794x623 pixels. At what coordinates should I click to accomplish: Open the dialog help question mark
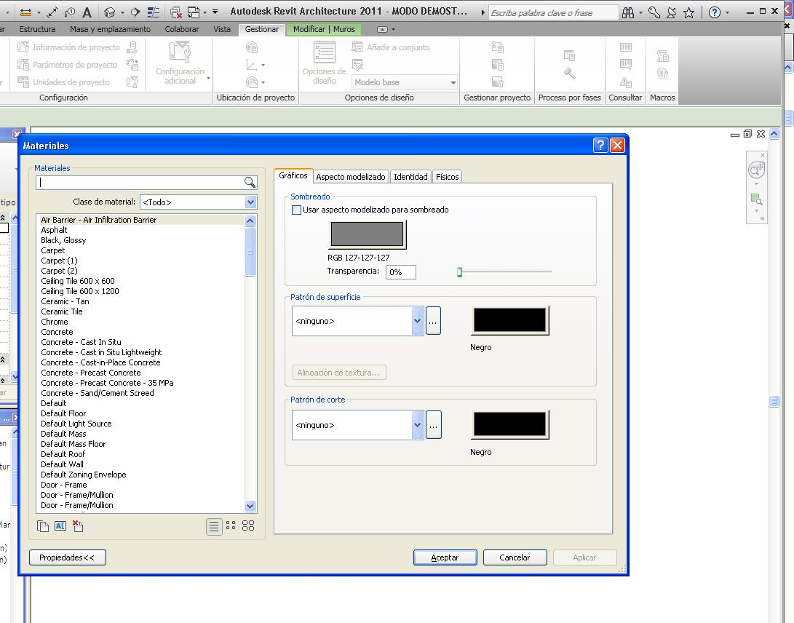(x=600, y=146)
